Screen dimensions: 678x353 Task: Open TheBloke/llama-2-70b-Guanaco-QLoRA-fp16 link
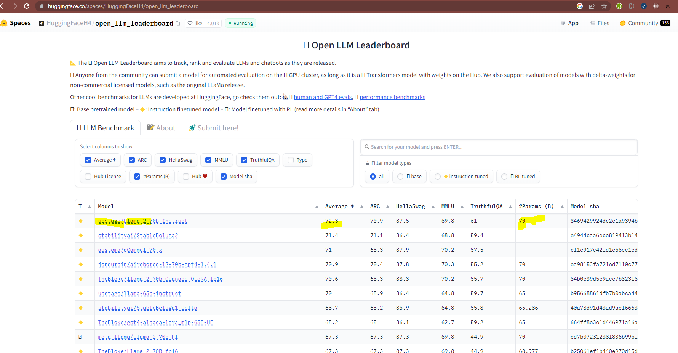point(160,279)
